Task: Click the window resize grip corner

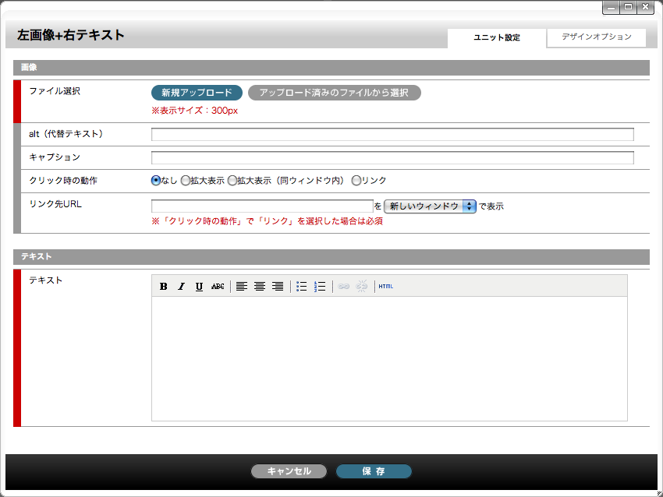Action: click(659, 493)
